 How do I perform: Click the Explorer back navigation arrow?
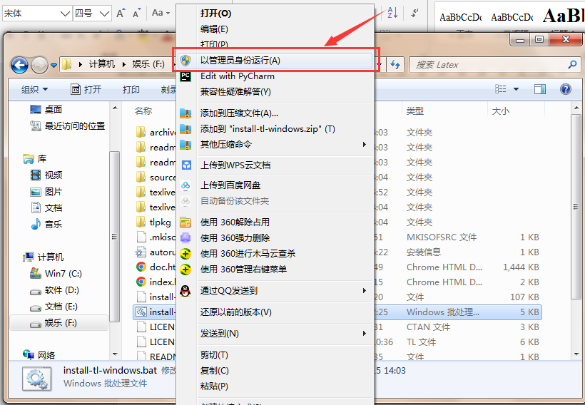pyautogui.click(x=19, y=65)
